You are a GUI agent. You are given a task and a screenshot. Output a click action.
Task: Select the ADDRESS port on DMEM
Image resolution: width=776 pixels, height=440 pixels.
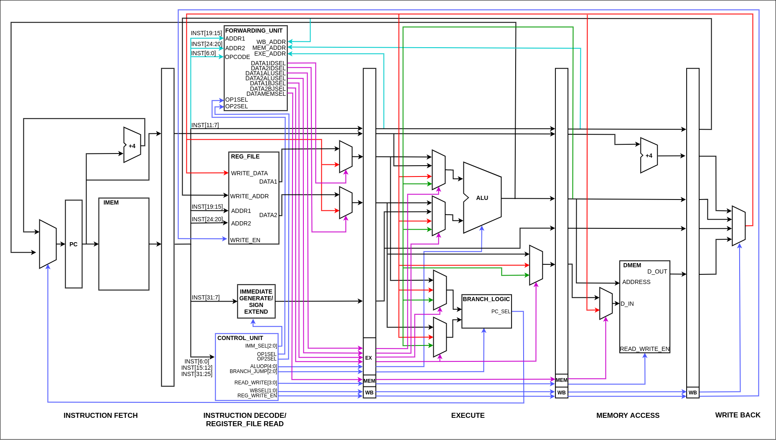pos(636,282)
